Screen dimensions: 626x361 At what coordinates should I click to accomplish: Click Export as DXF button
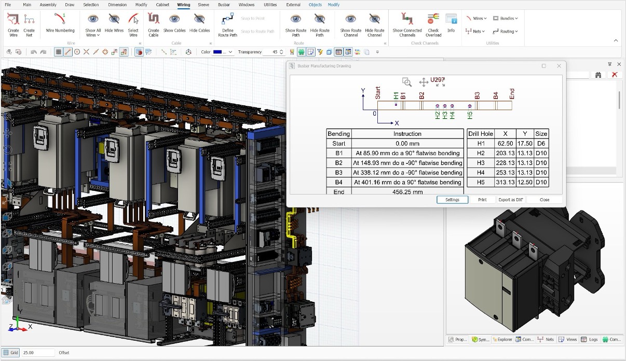tap(510, 199)
